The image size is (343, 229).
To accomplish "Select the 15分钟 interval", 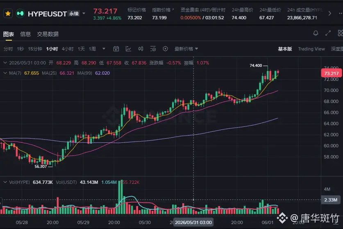I will pyautogui.click(x=35, y=49).
